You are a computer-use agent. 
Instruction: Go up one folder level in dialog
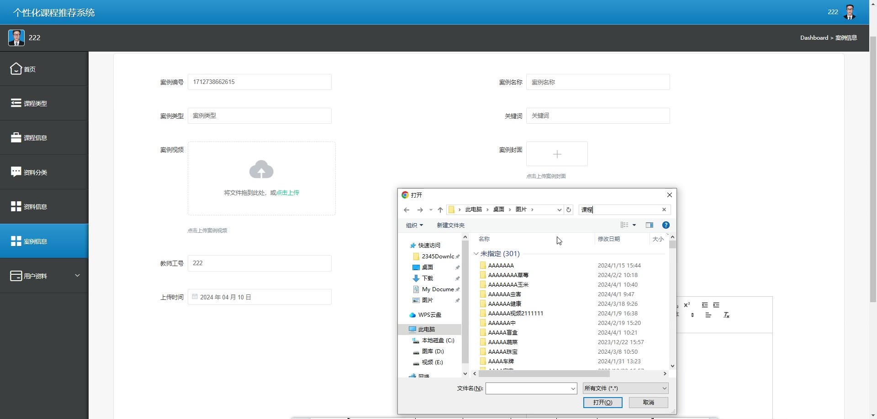[440, 210]
